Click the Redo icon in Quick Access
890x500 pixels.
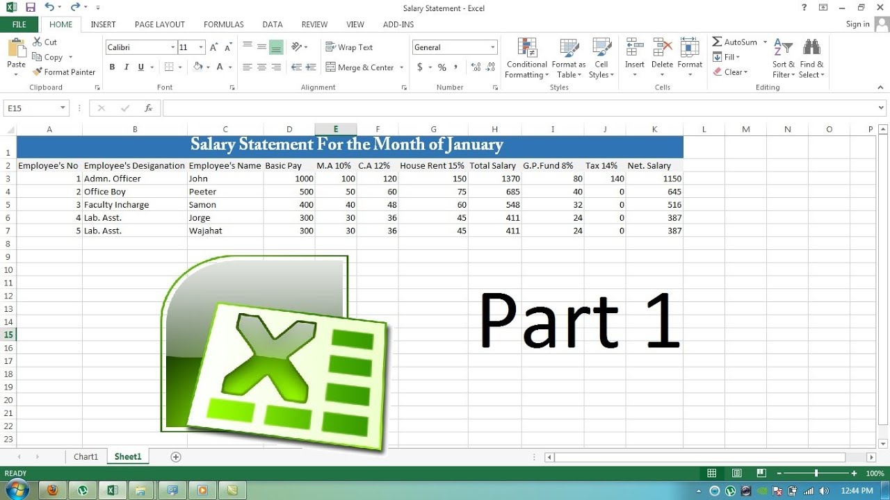point(75,7)
